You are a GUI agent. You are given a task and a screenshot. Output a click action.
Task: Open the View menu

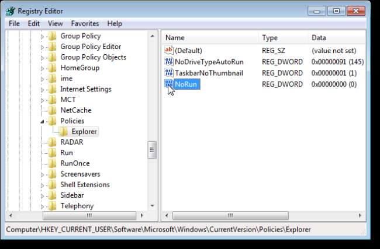(x=56, y=24)
